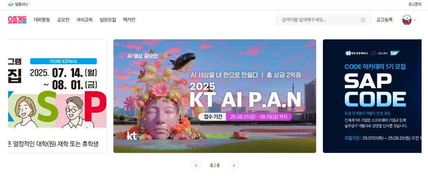Open the 요즘것들 home logo
The image size is (428, 176).
point(18,20)
